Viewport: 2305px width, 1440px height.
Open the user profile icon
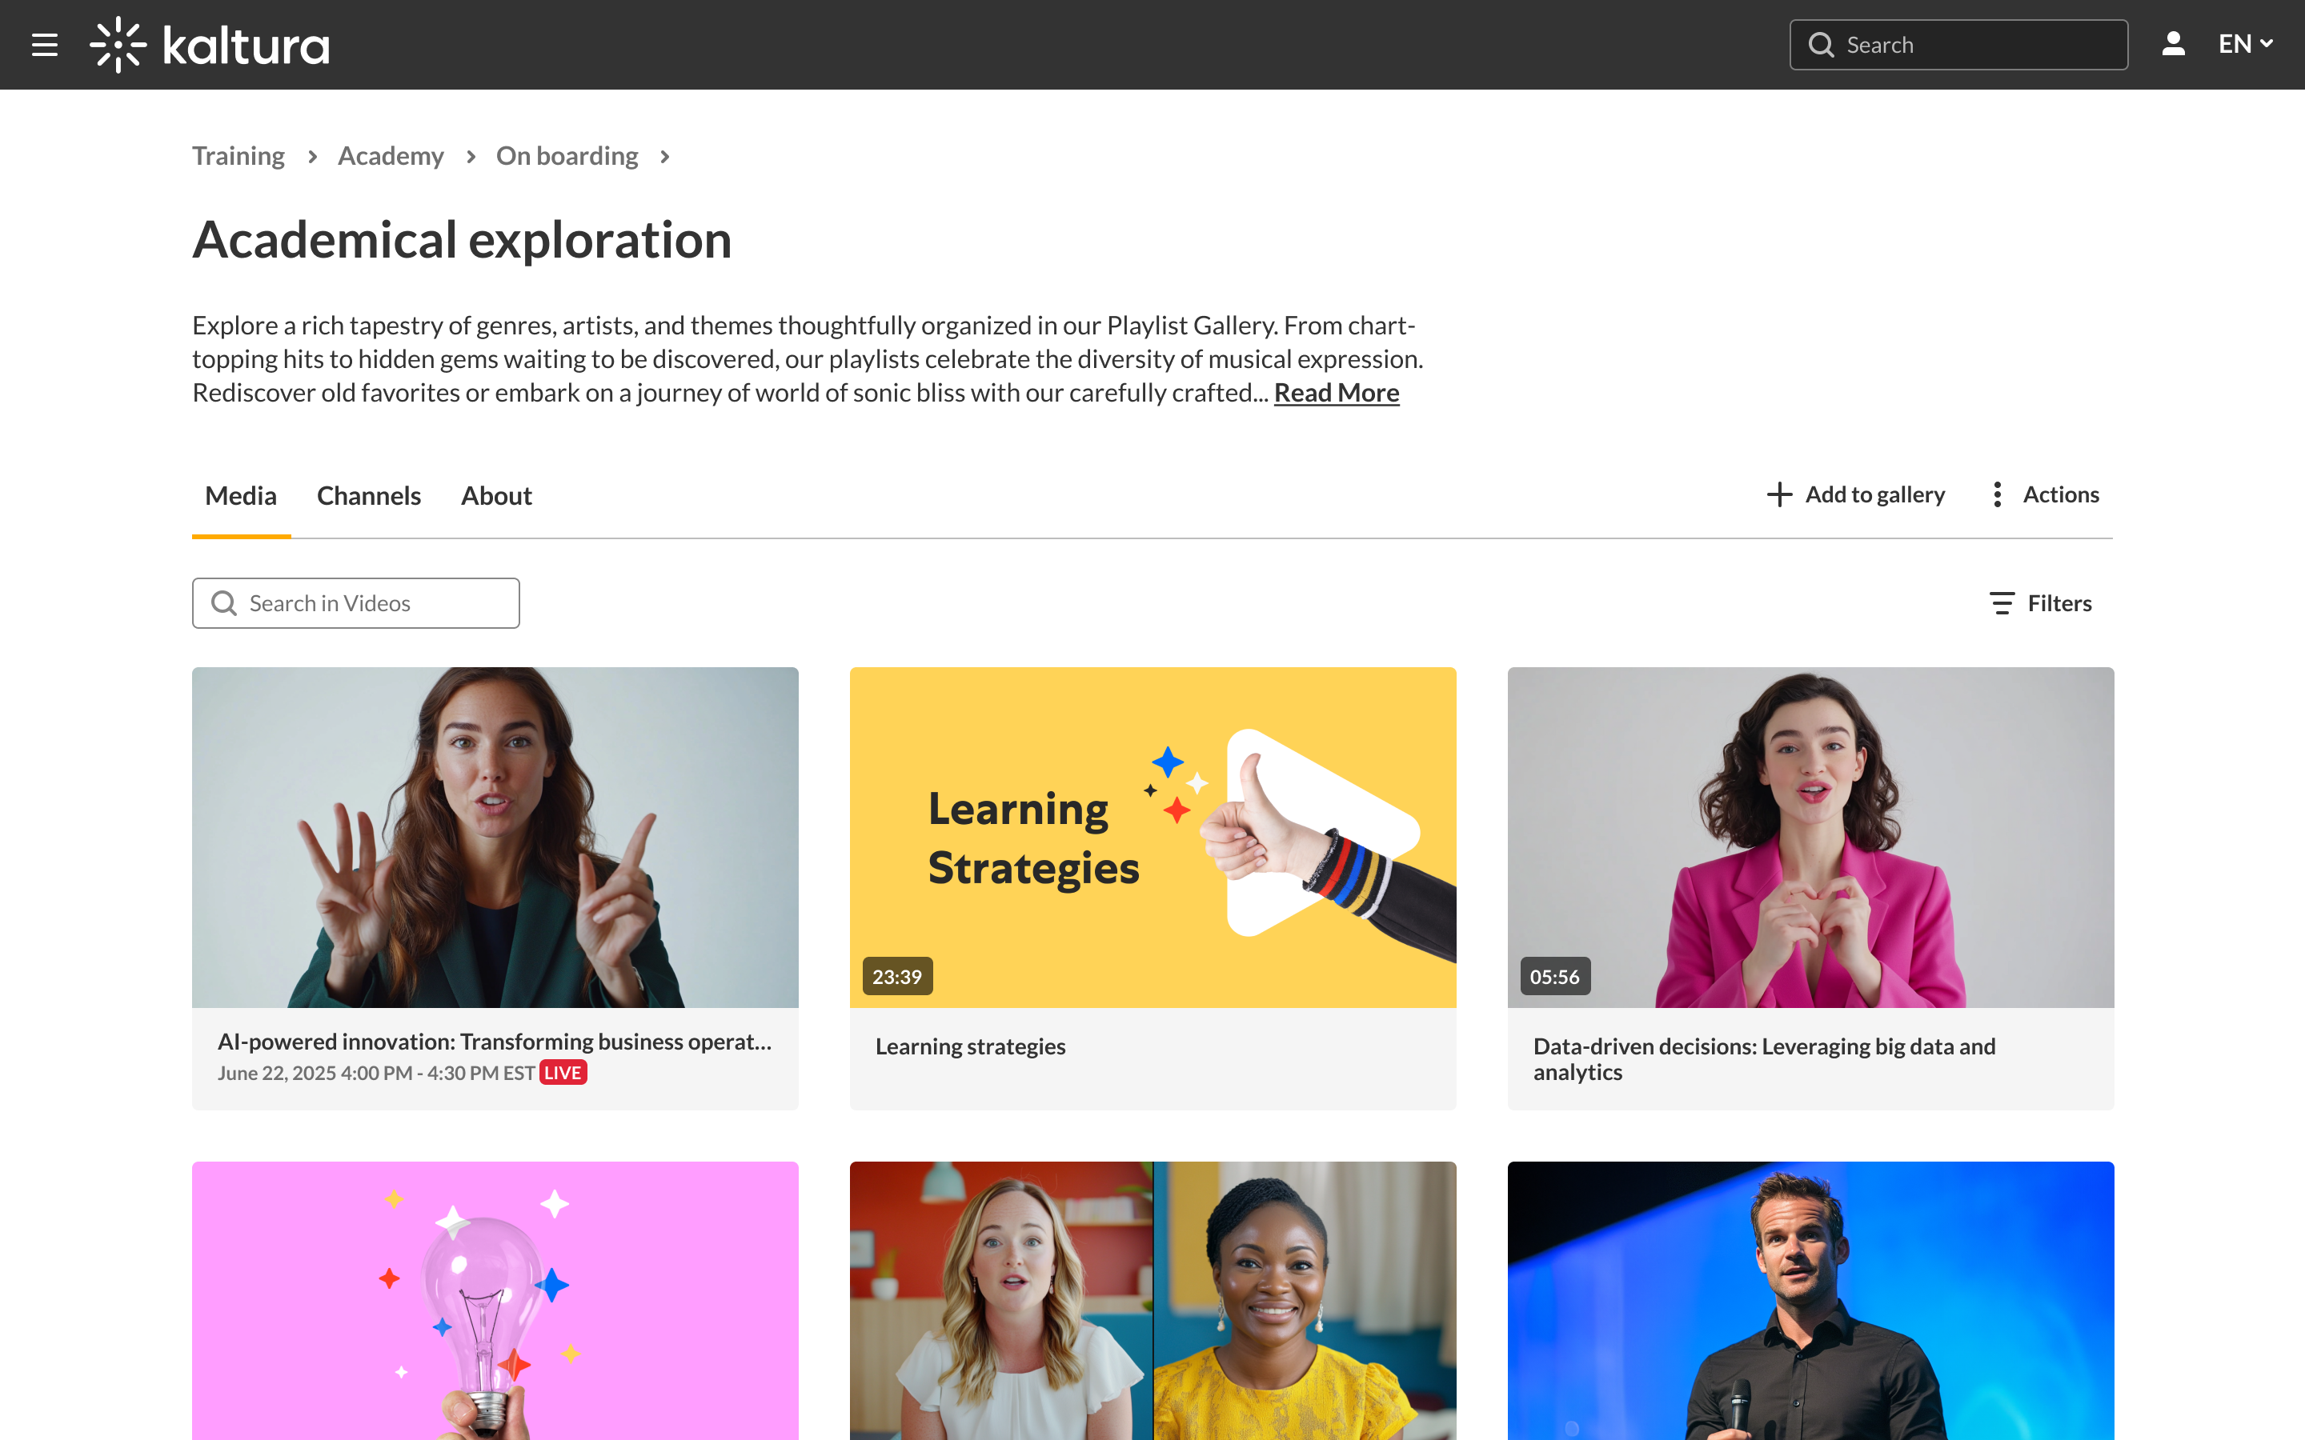tap(2173, 45)
